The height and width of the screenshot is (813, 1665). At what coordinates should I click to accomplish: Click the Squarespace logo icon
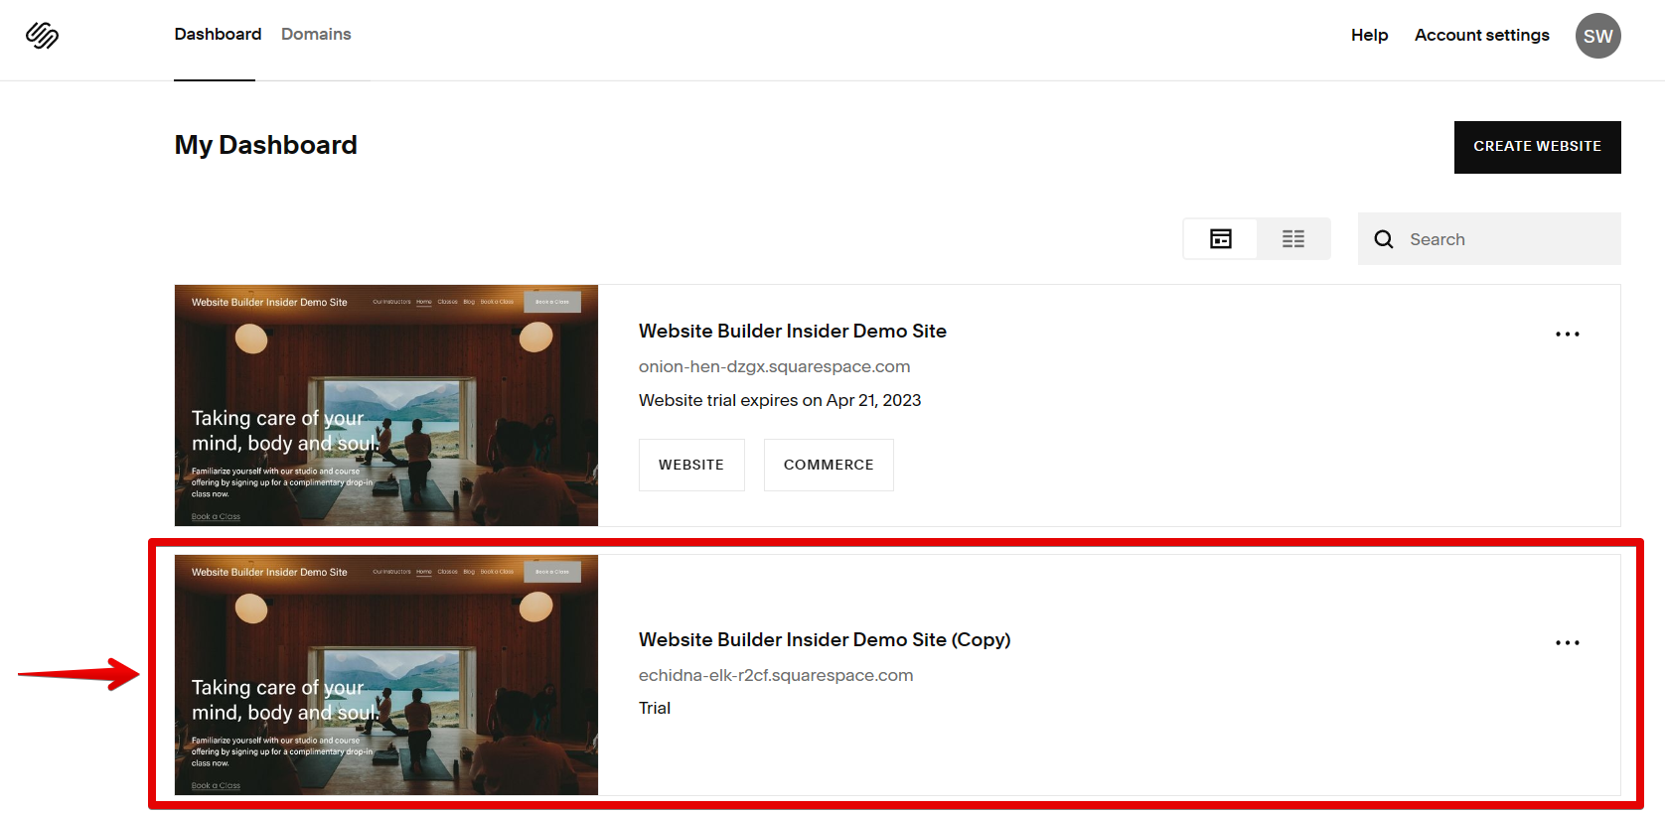coord(42,36)
